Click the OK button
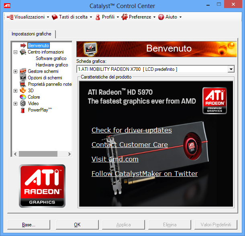The height and width of the screenshot is (236, 245). 77,225
